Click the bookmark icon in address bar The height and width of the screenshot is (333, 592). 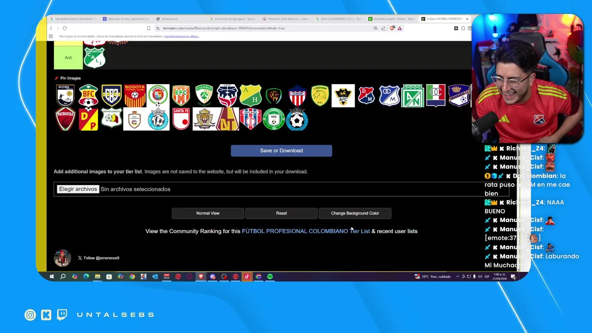[148, 28]
